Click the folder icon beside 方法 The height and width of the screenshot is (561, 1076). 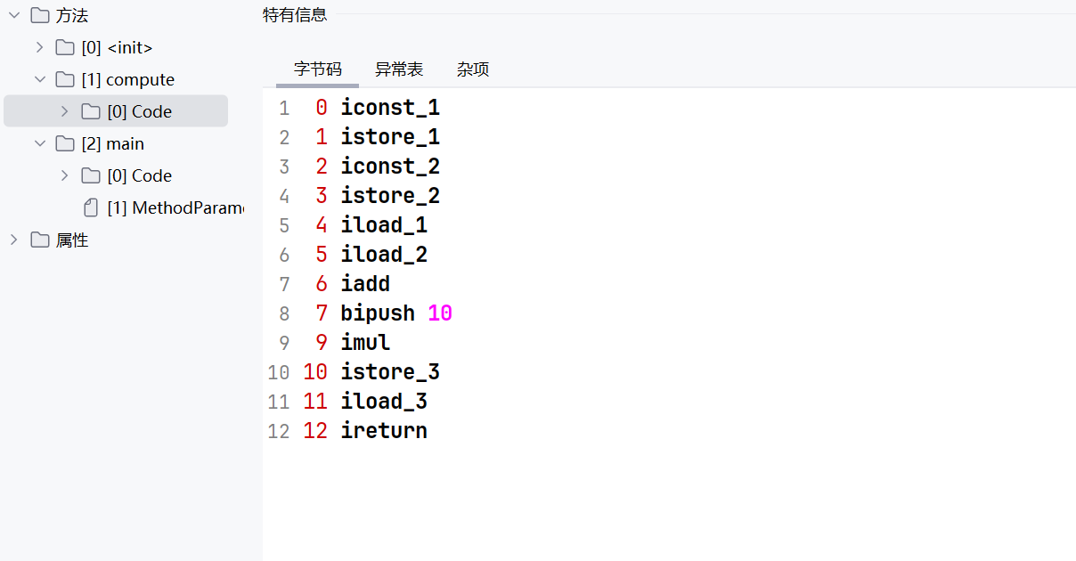coord(39,15)
